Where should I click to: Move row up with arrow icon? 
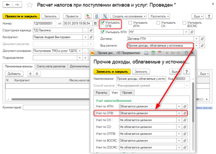pos(30,74)
